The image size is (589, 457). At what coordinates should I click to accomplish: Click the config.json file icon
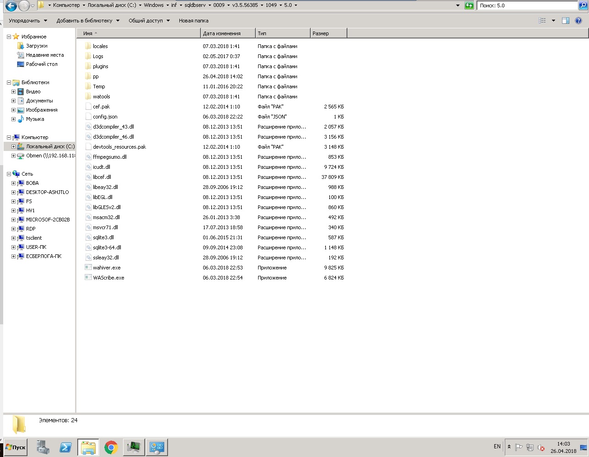point(88,117)
